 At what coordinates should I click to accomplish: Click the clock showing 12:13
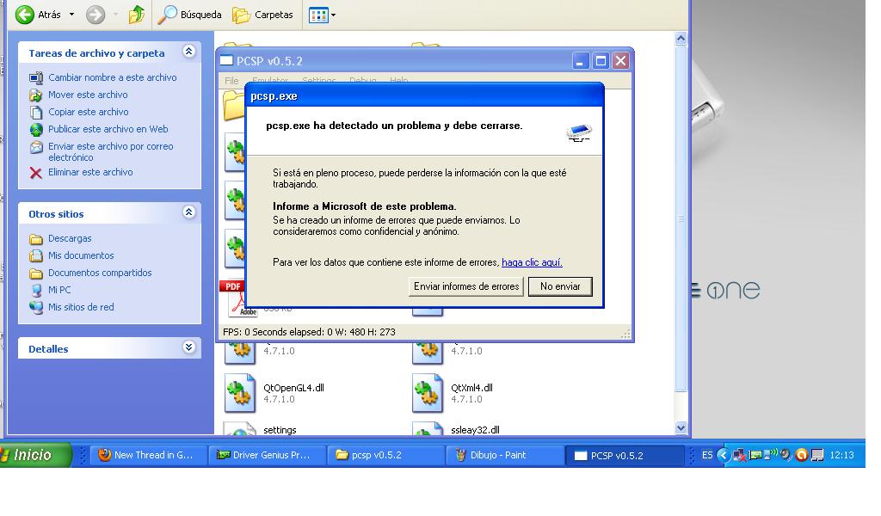point(841,455)
